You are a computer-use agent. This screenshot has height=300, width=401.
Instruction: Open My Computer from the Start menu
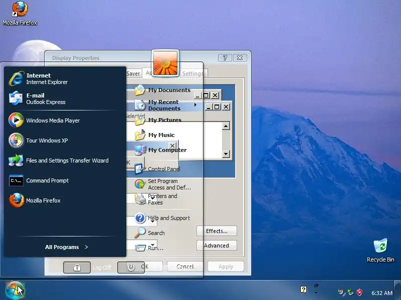[x=160, y=150]
